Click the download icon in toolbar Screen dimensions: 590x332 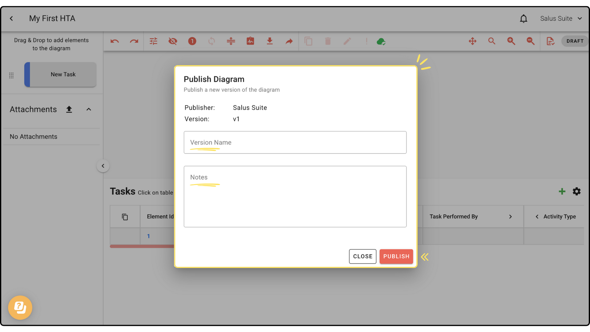(269, 41)
